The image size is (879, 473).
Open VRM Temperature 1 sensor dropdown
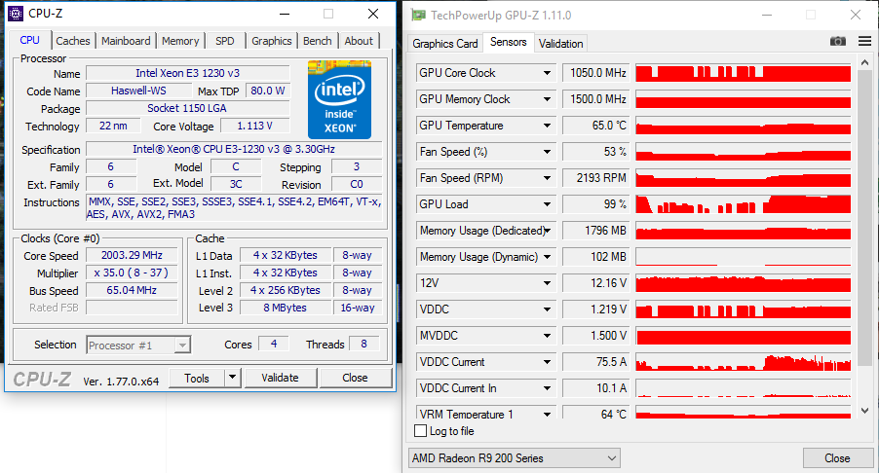[547, 414]
